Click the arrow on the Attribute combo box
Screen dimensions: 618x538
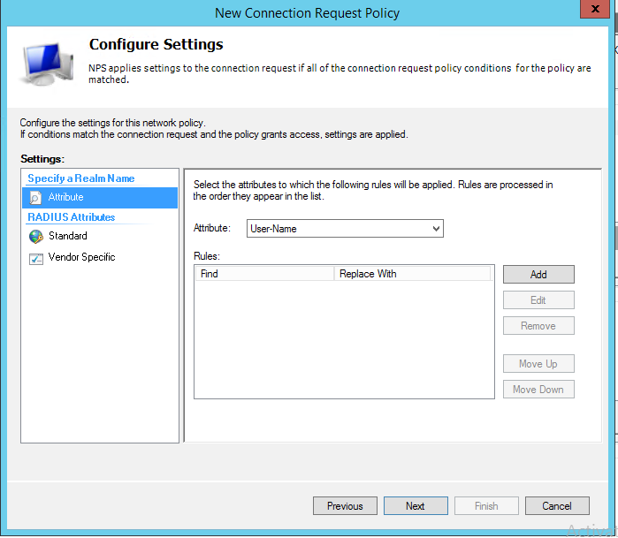[435, 229]
